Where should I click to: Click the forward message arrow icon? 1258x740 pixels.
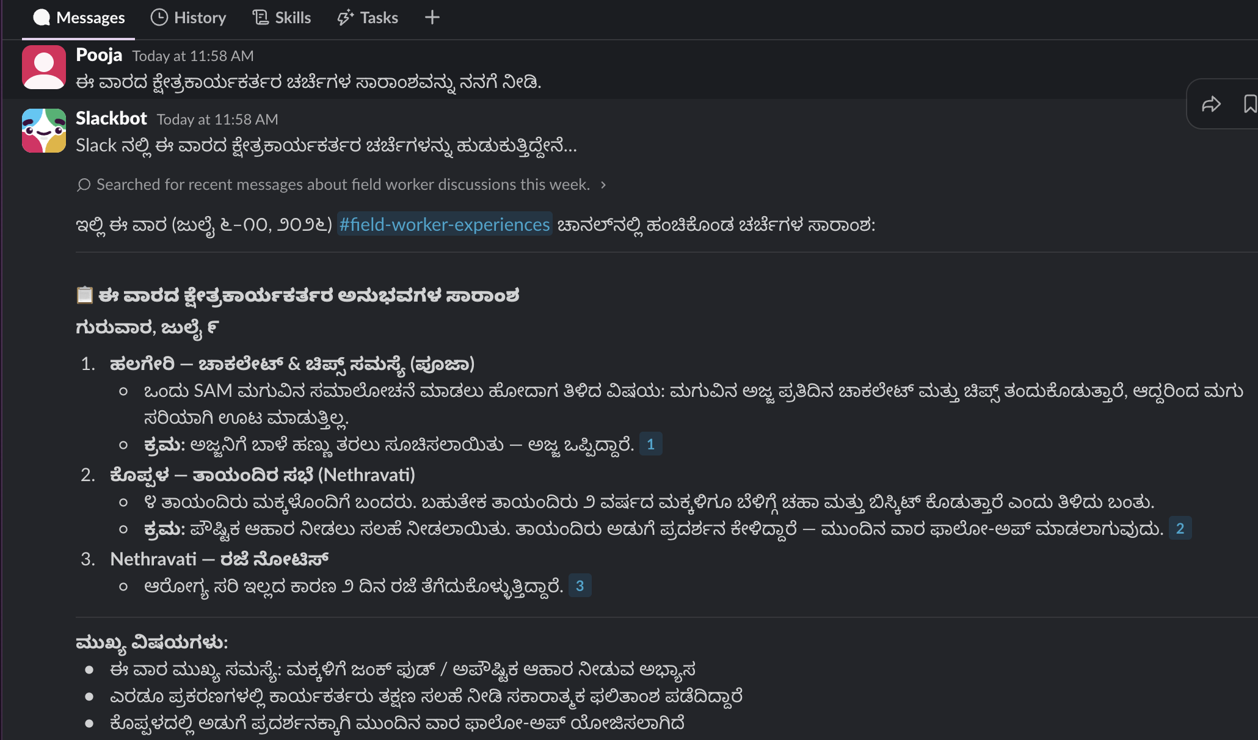pos(1211,104)
